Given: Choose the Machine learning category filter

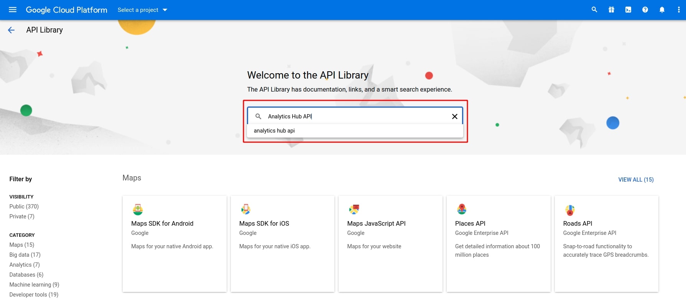Looking at the screenshot, I should coord(34,285).
